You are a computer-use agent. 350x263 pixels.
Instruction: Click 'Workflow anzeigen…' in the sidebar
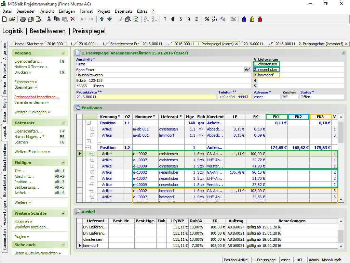coord(32,227)
